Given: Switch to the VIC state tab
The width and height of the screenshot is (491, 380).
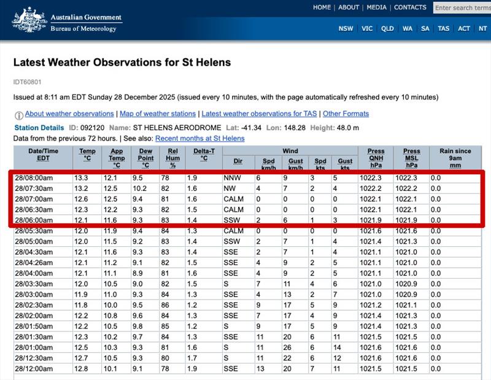Looking at the screenshot, I should [x=366, y=28].
